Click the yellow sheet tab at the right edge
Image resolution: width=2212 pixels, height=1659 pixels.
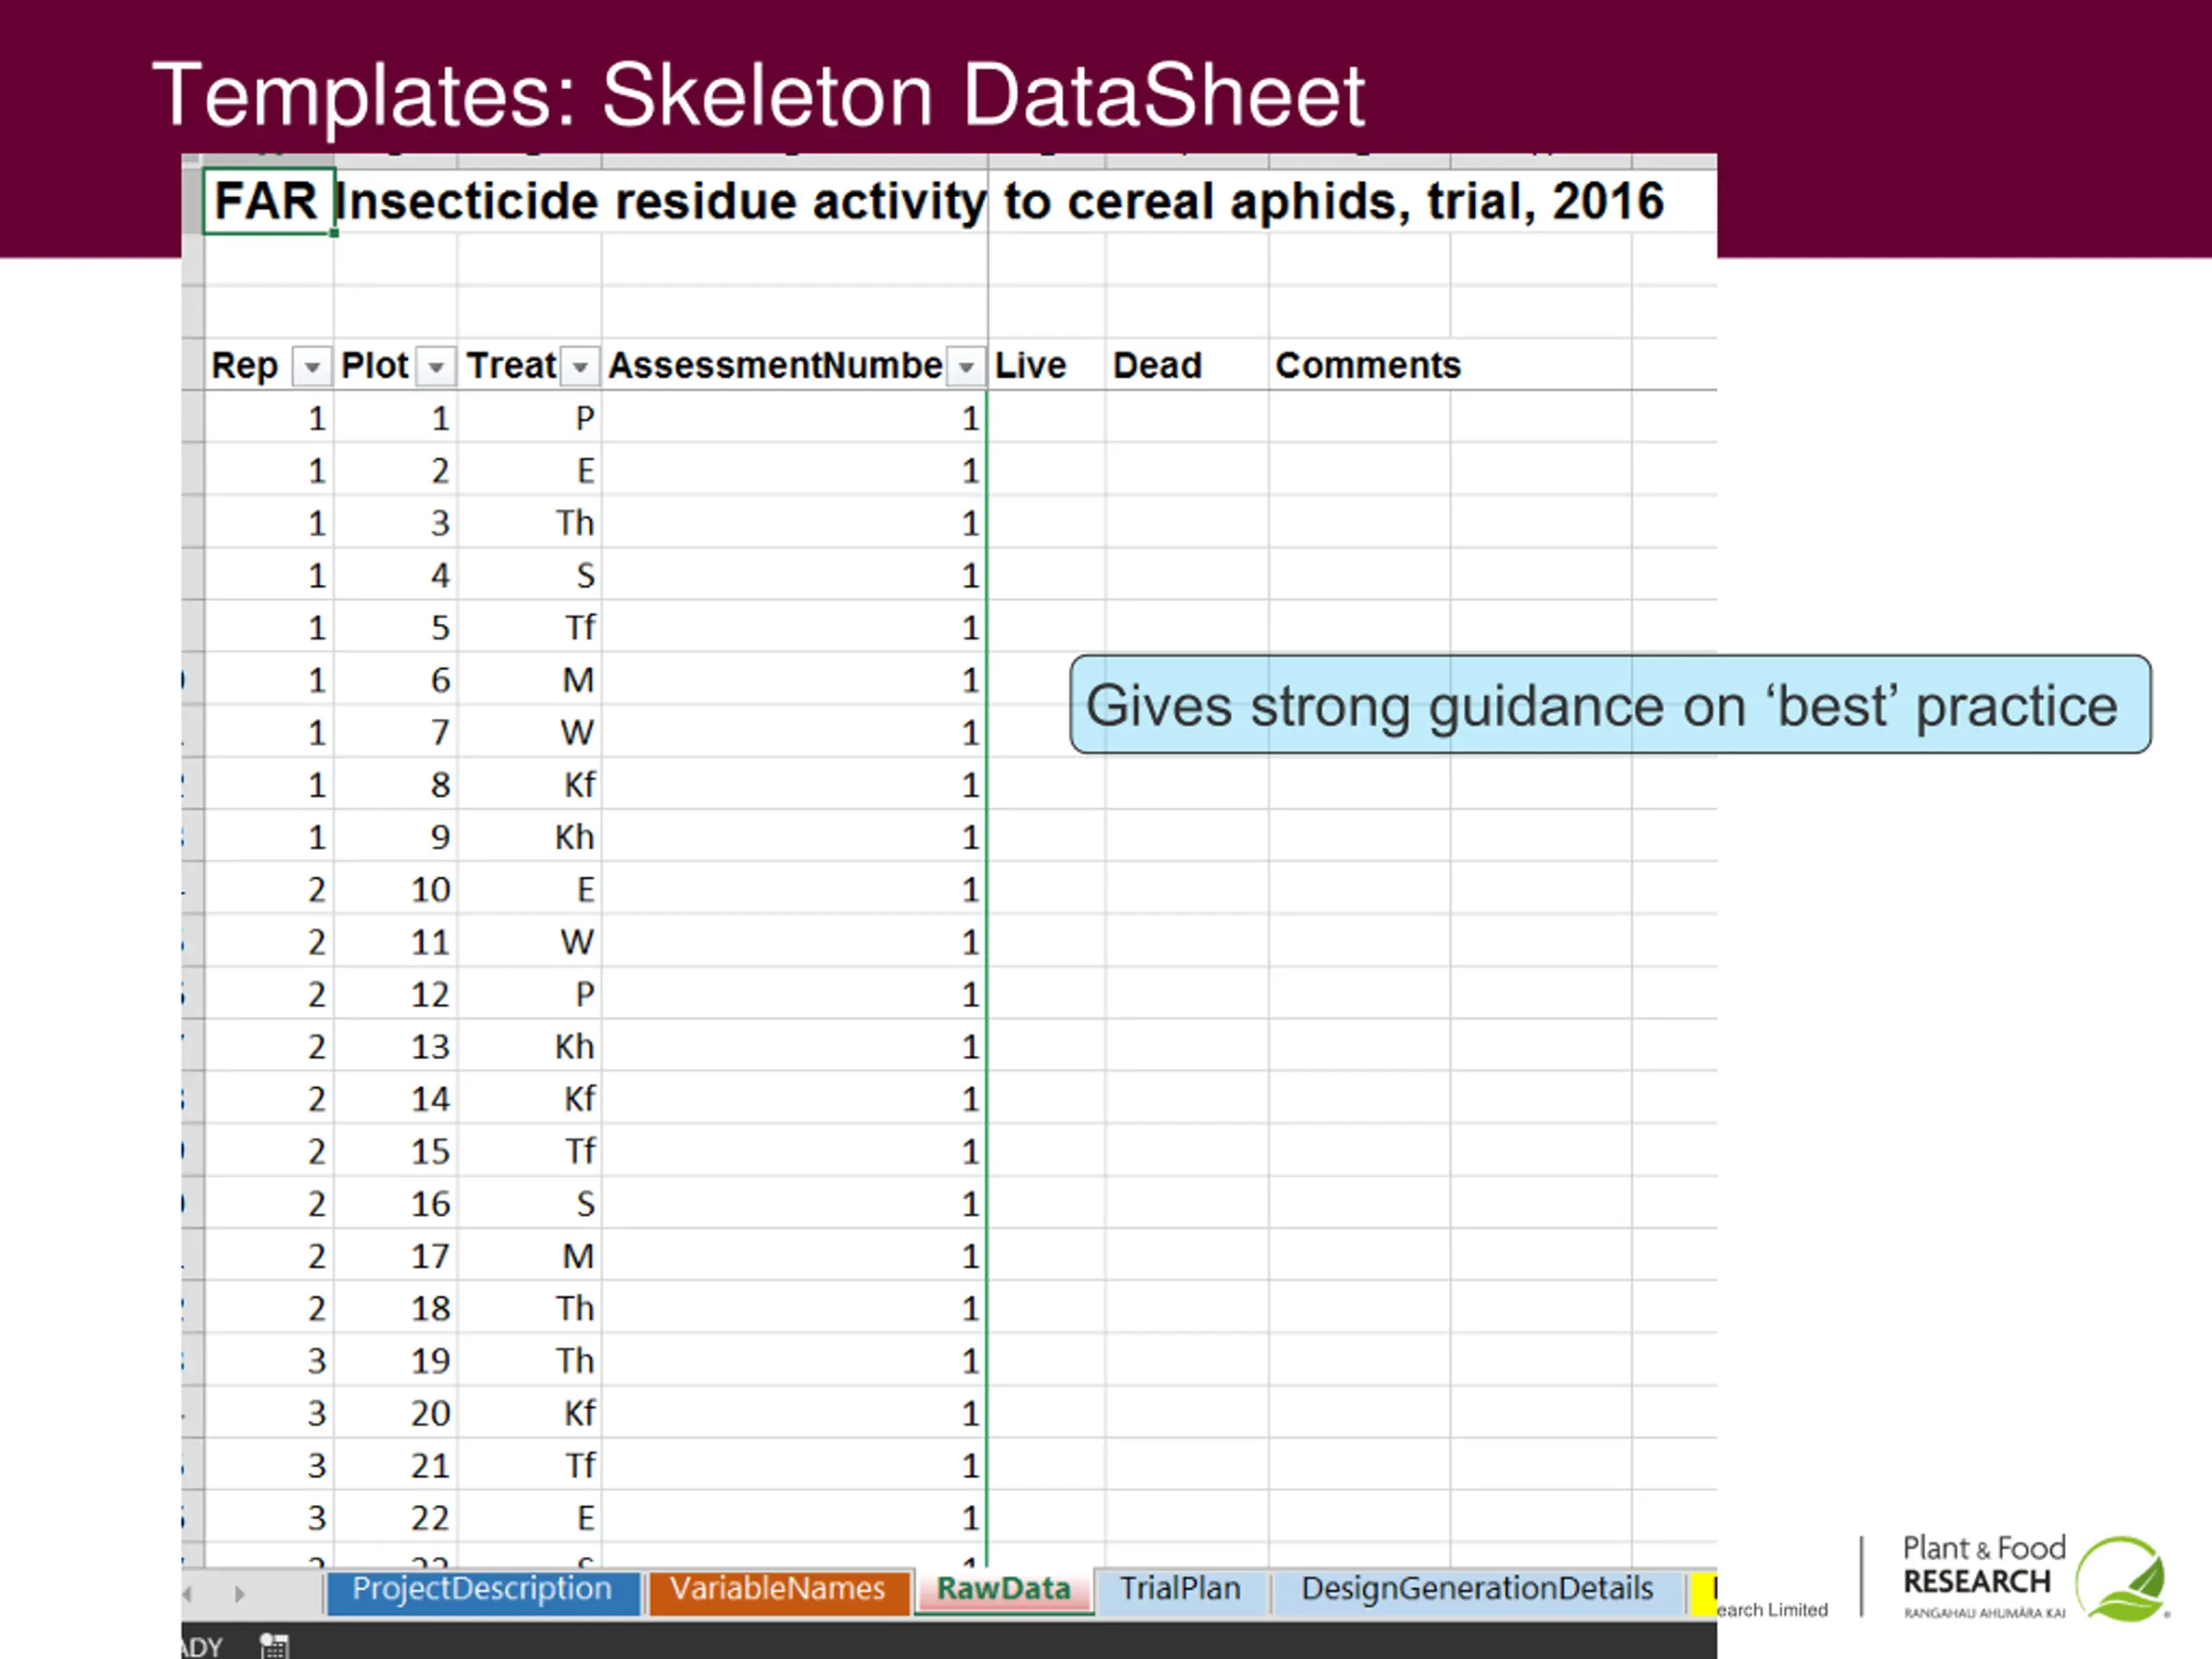pyautogui.click(x=1703, y=1592)
